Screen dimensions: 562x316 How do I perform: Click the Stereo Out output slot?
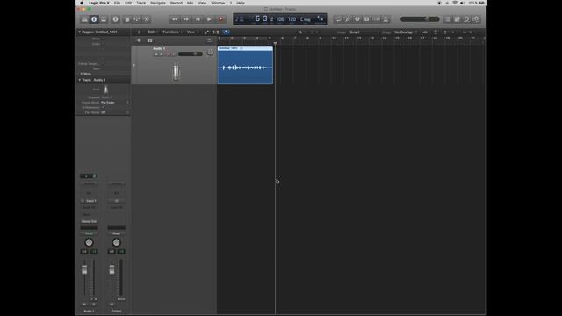coord(89,221)
